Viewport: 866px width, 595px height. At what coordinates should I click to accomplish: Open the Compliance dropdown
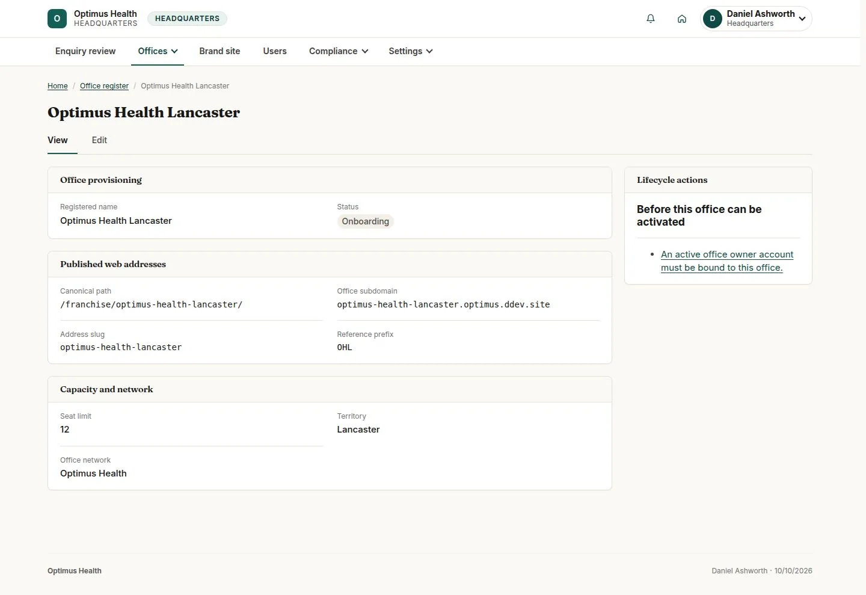pos(339,51)
